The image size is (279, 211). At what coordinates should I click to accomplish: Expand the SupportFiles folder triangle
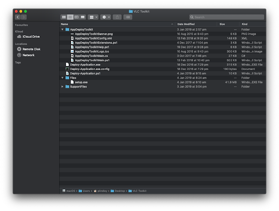pyautogui.click(x=62, y=87)
